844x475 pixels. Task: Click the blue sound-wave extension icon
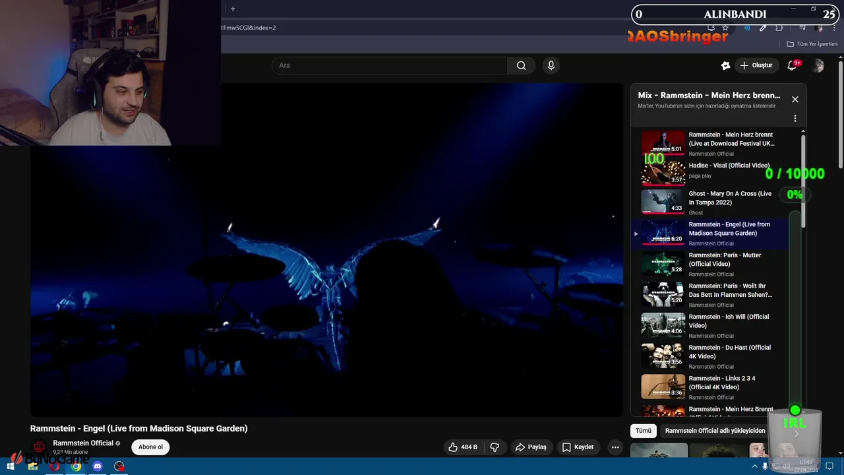click(x=747, y=28)
